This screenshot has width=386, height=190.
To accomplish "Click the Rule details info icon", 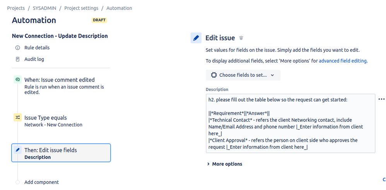I will click(x=17, y=48).
